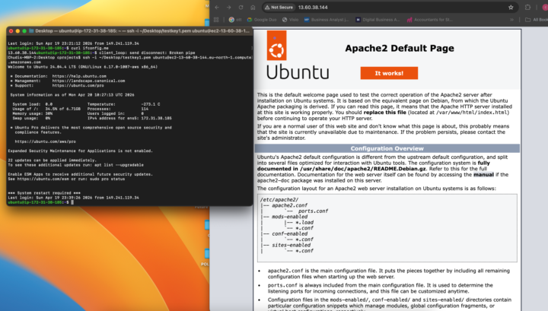Open the apps grid in bookmarks bar
This screenshot has width=548, height=311.
[216, 20]
